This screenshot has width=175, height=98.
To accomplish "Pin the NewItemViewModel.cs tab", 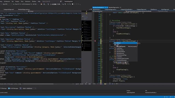I will click(x=106, y=7).
